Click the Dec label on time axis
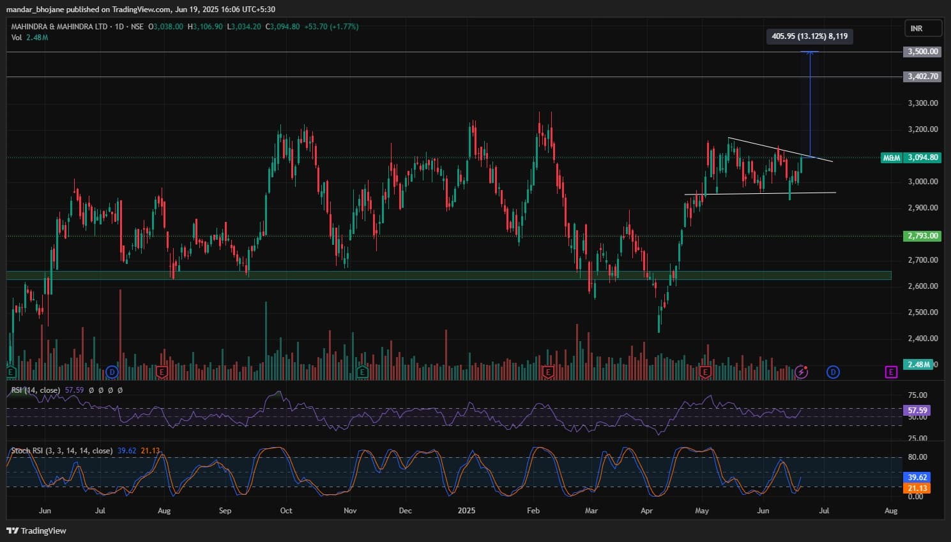 coord(405,511)
